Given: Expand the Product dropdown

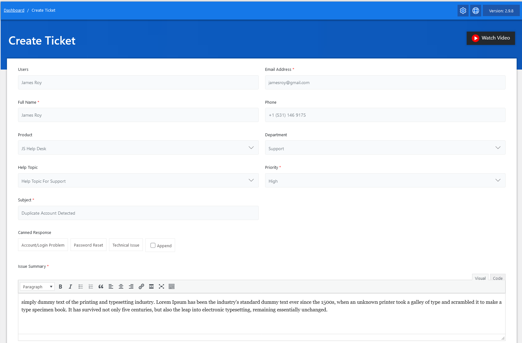Looking at the screenshot, I should (x=138, y=148).
